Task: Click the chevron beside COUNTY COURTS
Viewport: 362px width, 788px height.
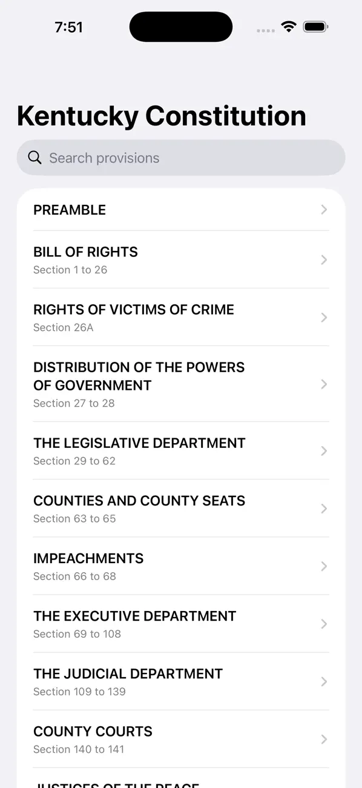Action: click(323, 739)
